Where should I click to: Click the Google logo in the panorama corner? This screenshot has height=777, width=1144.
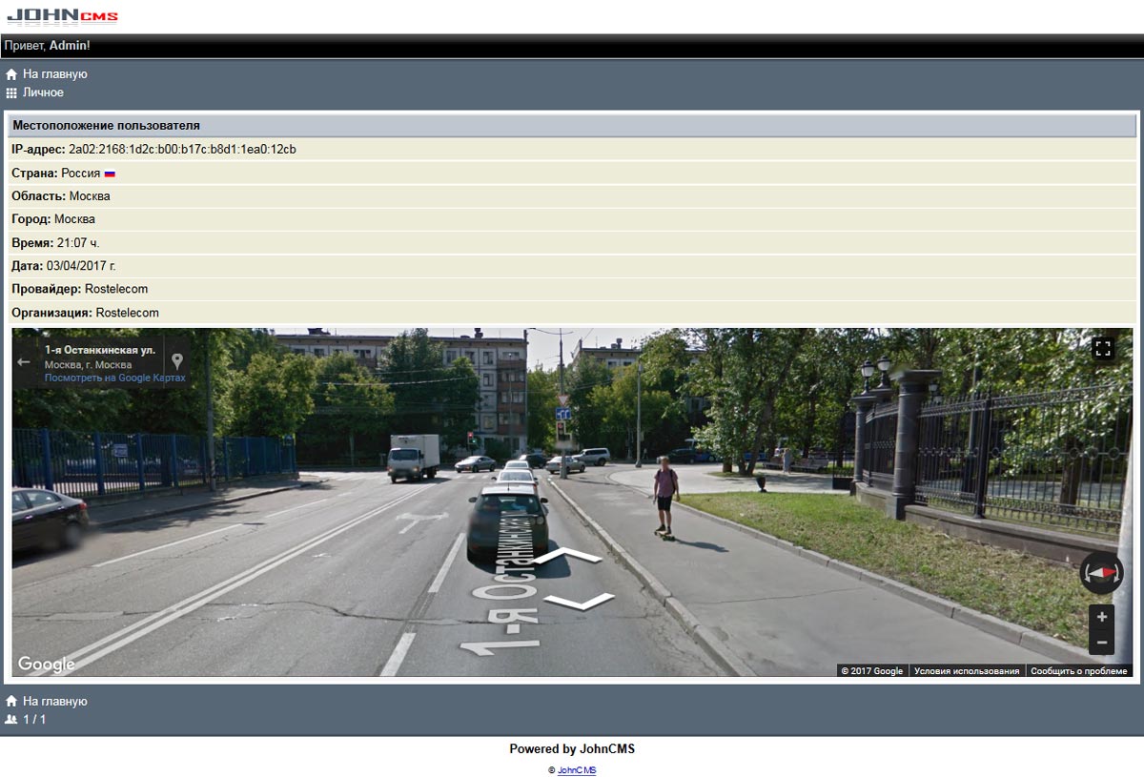[46, 665]
